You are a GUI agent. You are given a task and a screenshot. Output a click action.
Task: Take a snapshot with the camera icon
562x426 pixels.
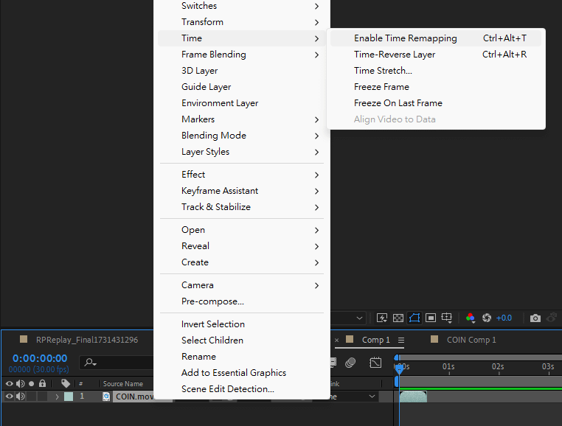coord(535,318)
